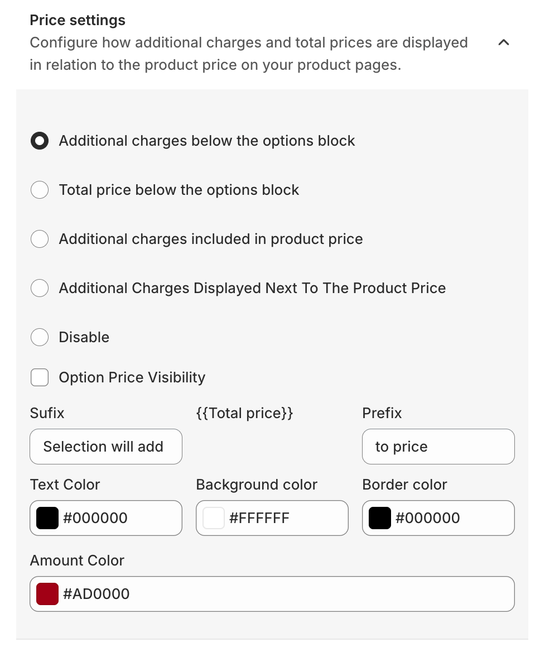Collapse the Price settings section chevron

tap(503, 42)
